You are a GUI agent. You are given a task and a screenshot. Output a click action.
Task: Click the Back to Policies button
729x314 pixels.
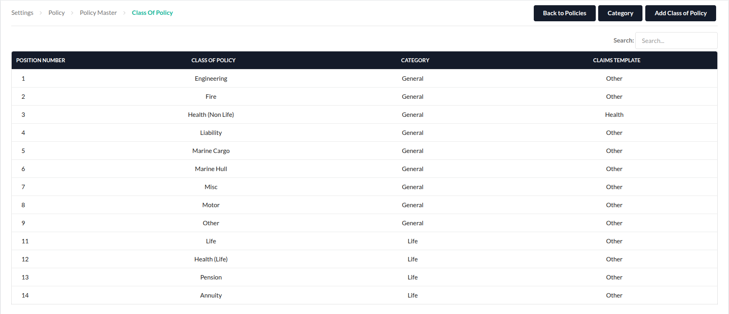564,13
